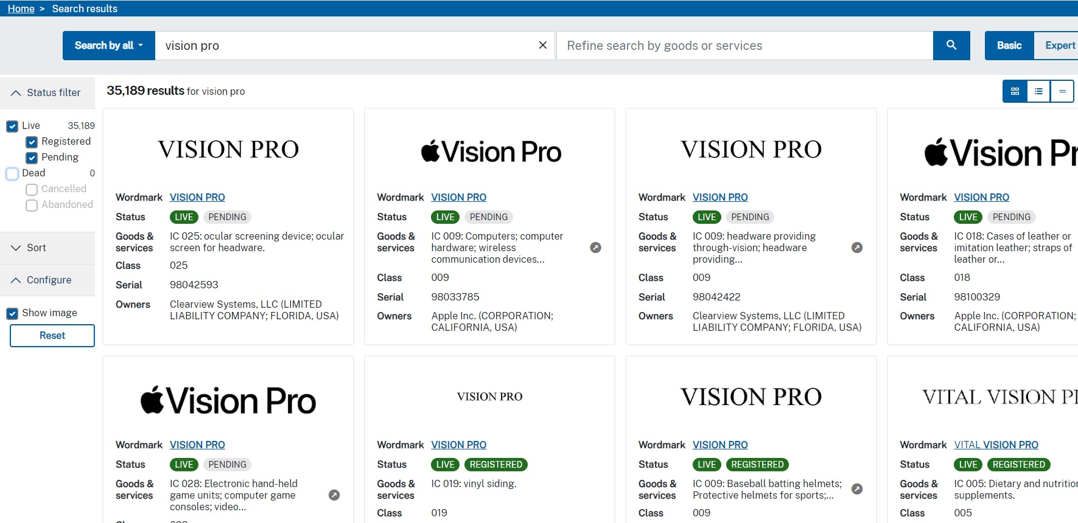Click the mark image on batting helmets card
1078x523 pixels.
tap(751, 397)
